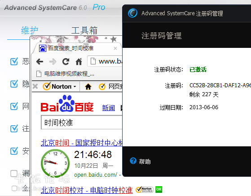Click the license code CC52B-28CB1-DAF12
251x196 pixels.
[220, 85]
